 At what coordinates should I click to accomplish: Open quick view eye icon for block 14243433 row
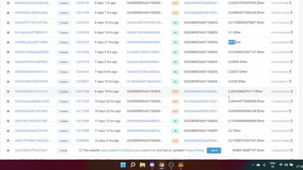8,42
